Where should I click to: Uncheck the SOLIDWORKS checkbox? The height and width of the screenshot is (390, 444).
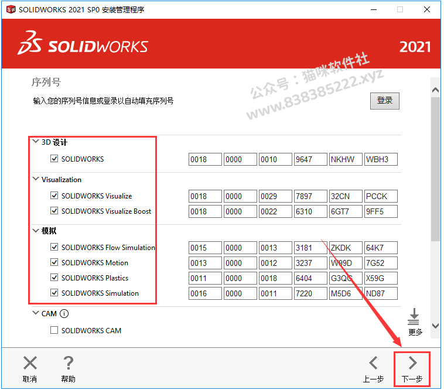pos(54,159)
